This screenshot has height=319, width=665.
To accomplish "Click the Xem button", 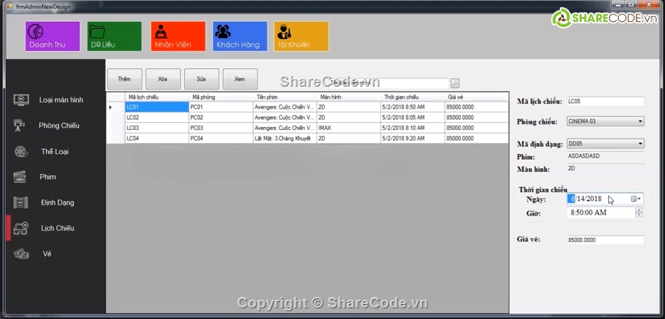I will pos(240,79).
